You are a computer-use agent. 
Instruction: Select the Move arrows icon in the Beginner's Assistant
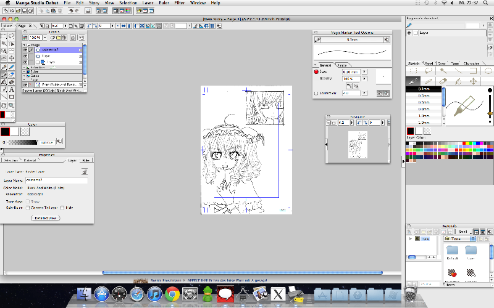[473, 81]
